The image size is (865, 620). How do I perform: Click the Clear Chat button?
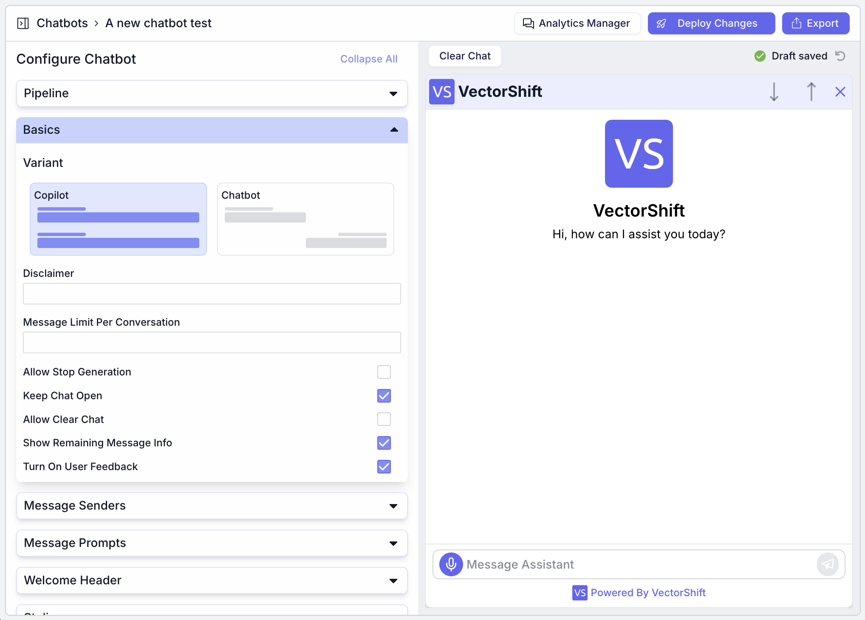coord(465,56)
